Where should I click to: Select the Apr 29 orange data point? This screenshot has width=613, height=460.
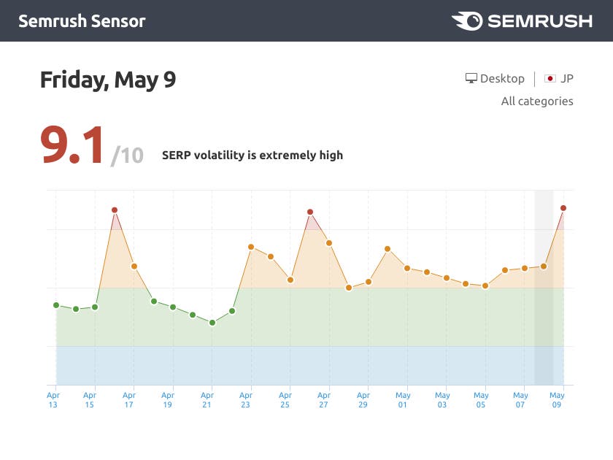369,282
